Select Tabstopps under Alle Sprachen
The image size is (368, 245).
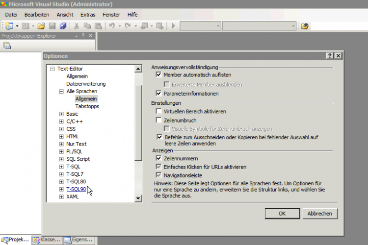click(87, 106)
